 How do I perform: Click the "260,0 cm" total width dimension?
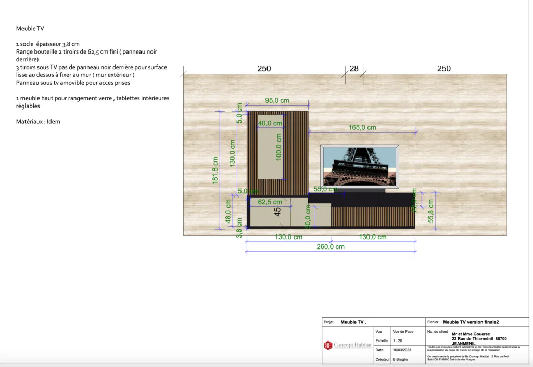pos(331,247)
